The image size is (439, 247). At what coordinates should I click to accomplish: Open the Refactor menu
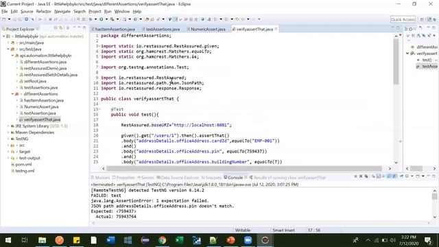click(x=43, y=12)
